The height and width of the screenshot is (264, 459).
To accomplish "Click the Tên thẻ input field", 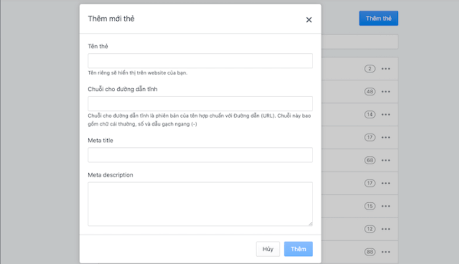I will [x=200, y=61].
